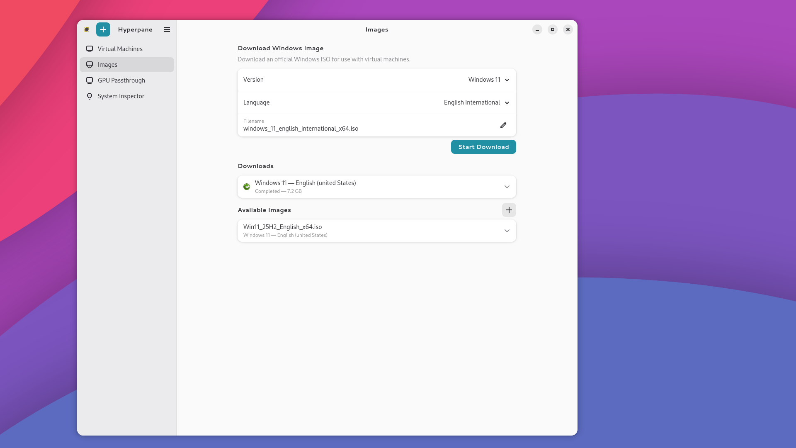
Task: Expand the completed Windows 11 download row
Action: (x=507, y=187)
